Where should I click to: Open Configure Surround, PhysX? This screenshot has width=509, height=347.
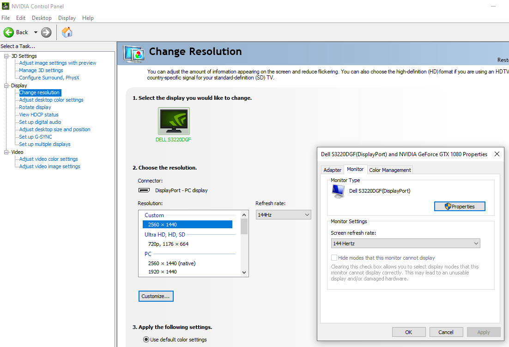coord(49,78)
